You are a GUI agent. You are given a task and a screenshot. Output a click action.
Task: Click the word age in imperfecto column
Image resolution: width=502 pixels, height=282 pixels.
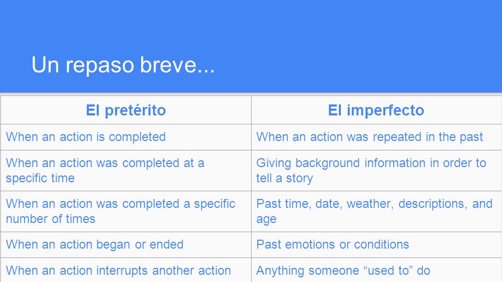[x=266, y=220]
